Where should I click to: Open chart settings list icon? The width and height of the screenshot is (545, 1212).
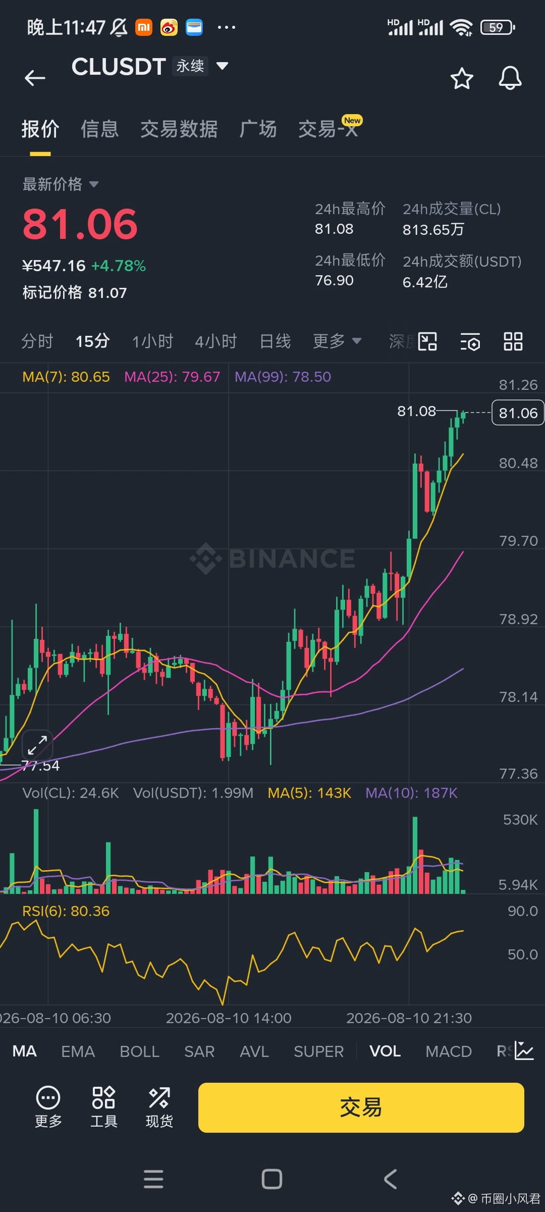click(470, 342)
